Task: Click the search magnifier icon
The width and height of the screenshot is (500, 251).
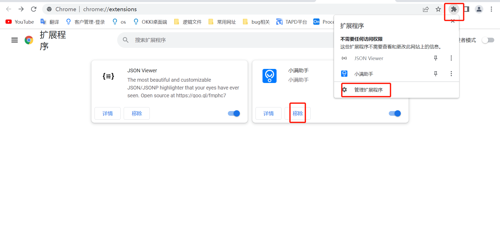Action: tap(126, 40)
